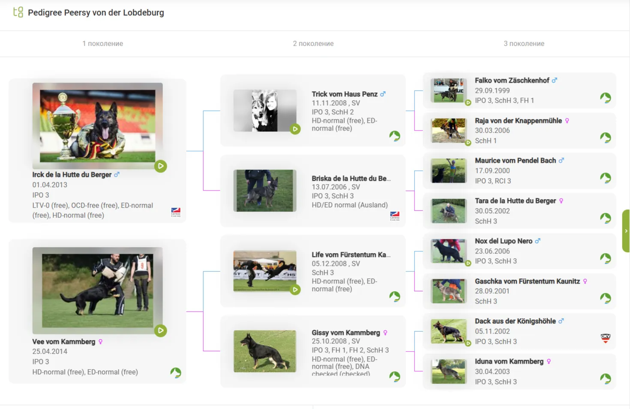Open Gissy vom Kammberg name link

(x=345, y=333)
